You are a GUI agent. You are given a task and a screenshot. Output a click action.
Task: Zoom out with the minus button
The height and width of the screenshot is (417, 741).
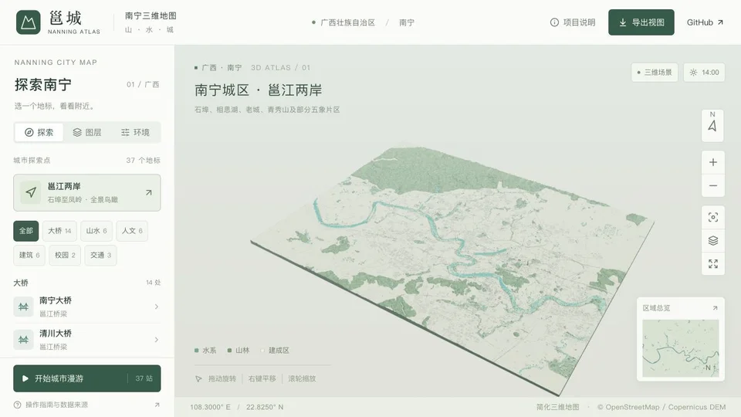pyautogui.click(x=712, y=186)
